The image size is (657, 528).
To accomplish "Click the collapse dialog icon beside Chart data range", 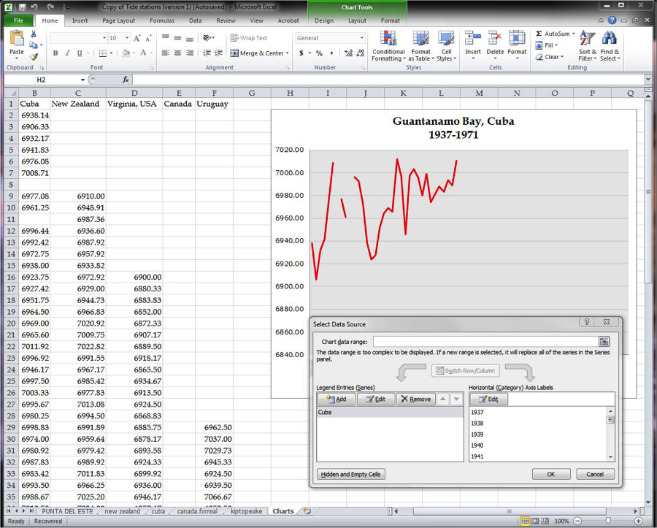I will (x=604, y=342).
